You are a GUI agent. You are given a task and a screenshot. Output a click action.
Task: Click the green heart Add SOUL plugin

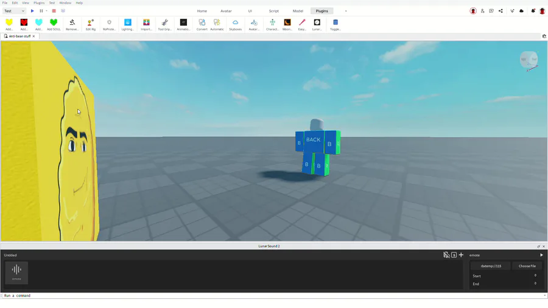pos(54,24)
